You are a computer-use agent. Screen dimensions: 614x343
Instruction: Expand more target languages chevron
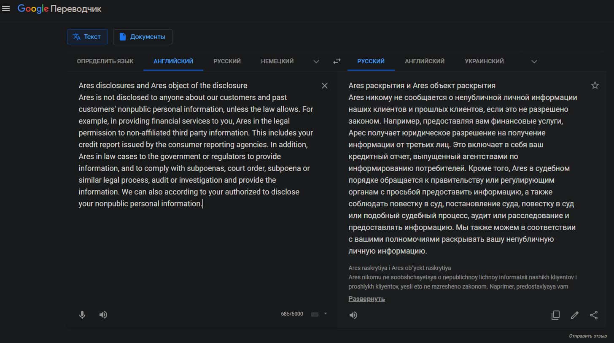pyautogui.click(x=534, y=62)
